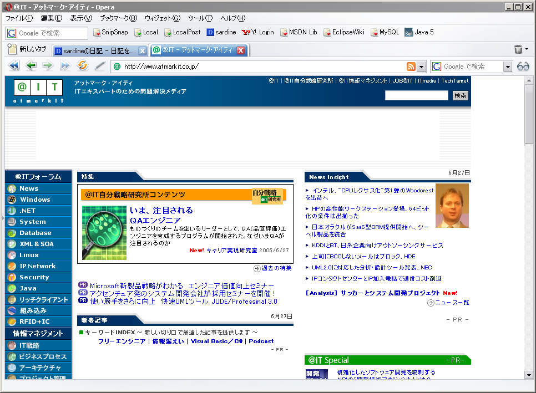The image size is (536, 393).
Task: Open the Local bookmark
Action: click(x=146, y=32)
